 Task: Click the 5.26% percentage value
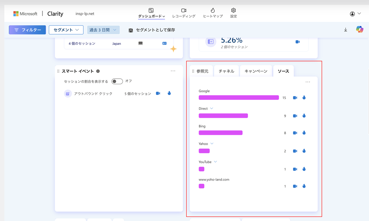pos(232,41)
